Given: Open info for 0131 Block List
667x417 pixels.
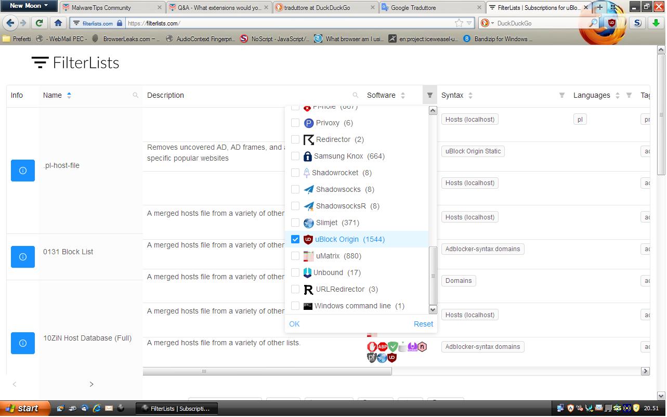Looking at the screenshot, I should coord(23,257).
